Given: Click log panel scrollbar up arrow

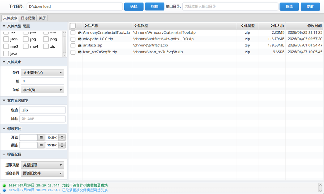Looking at the screenshot, I should click(320, 185).
